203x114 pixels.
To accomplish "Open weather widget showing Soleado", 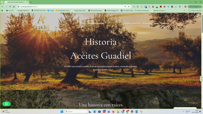I will (x=6, y=111).
